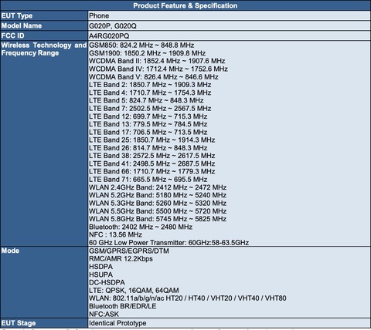Select the Model Name G020P, G020Q text

113,26
